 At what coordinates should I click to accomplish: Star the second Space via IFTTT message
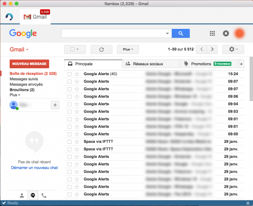tap(77, 149)
